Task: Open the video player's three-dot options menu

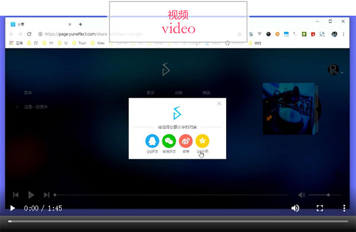Action: coord(344,208)
